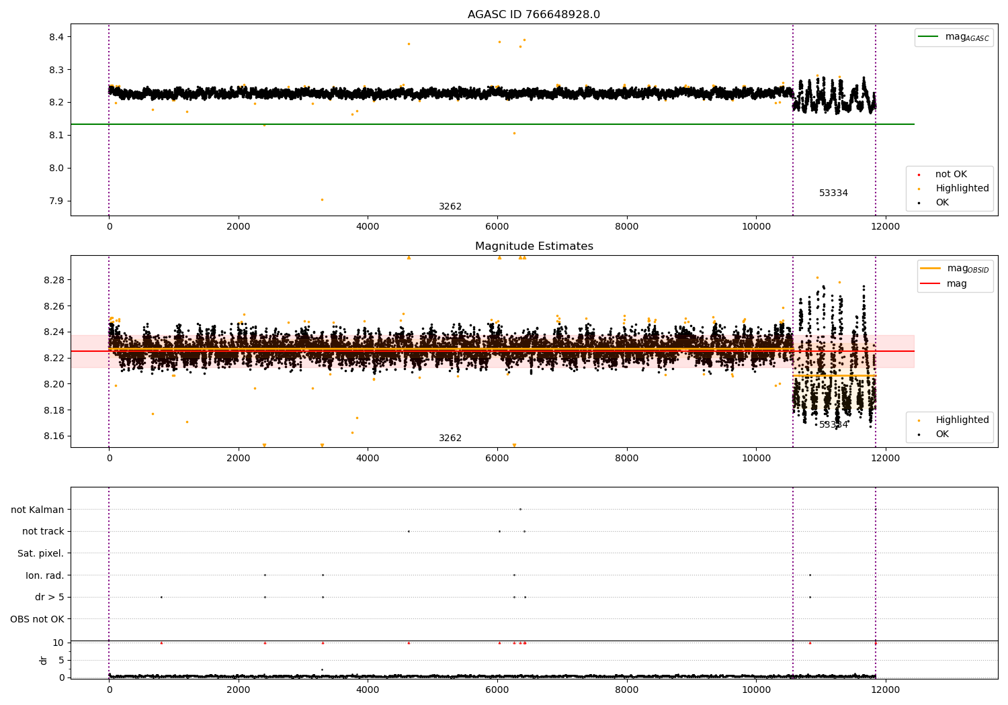Click the 'OBS not OK' row label

click(x=37, y=620)
